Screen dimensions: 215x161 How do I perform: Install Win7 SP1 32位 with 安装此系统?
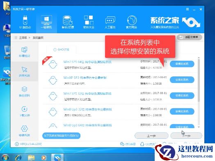click(182, 95)
